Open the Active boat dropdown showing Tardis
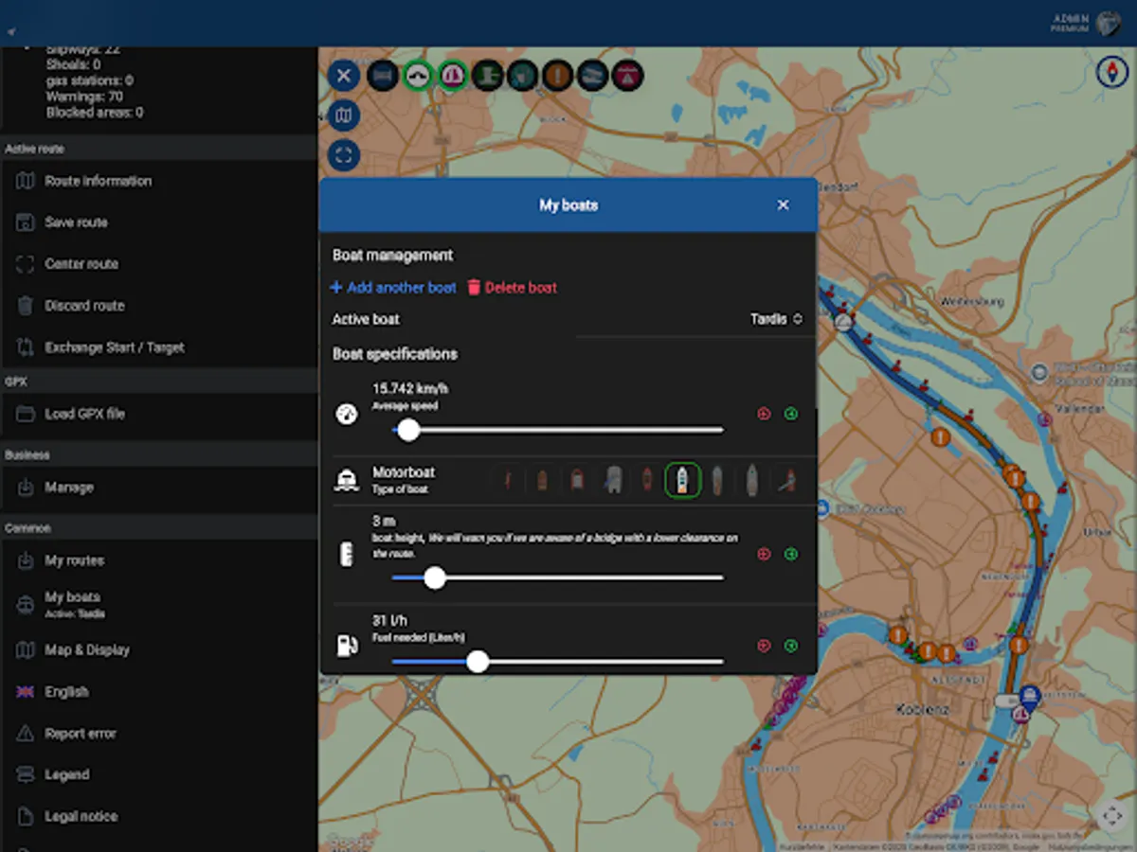The image size is (1137, 852). point(777,319)
